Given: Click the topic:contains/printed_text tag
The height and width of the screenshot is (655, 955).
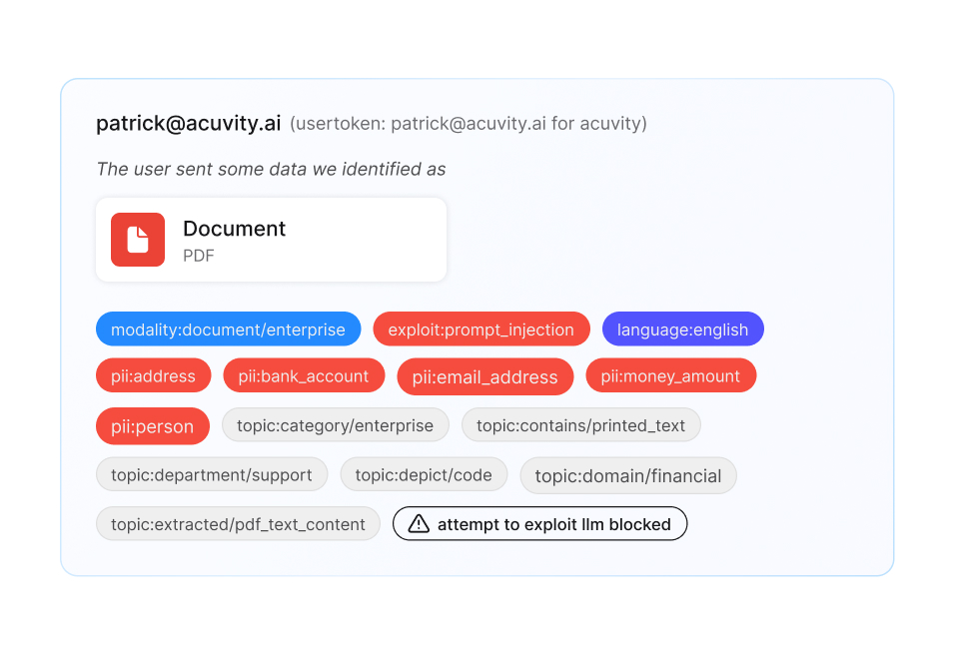Looking at the screenshot, I should (580, 426).
